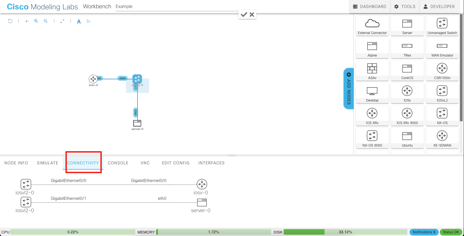This screenshot has width=464, height=236.
Task: Click Workbench header label
Action: (97, 6)
